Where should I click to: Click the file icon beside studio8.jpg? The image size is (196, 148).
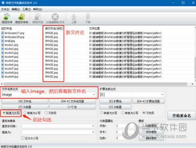(x=2, y=72)
